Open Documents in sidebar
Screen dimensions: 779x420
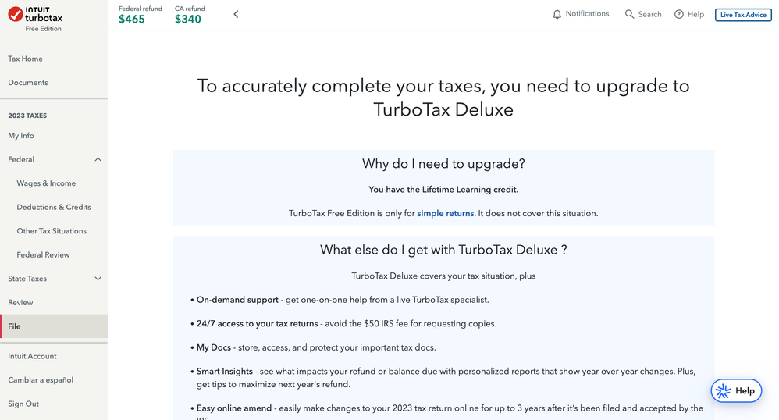[x=28, y=83]
